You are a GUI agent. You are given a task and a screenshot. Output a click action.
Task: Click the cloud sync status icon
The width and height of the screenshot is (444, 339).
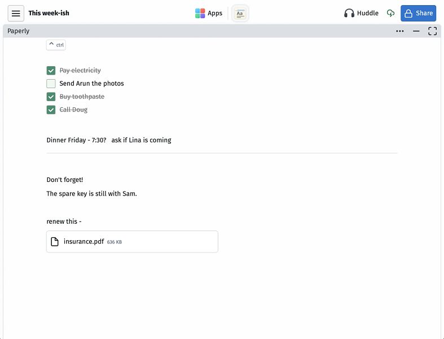pos(390,13)
